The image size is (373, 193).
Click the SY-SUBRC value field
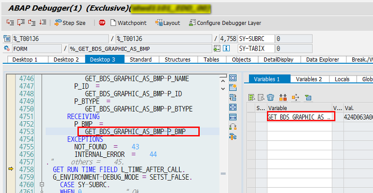click(x=294, y=38)
